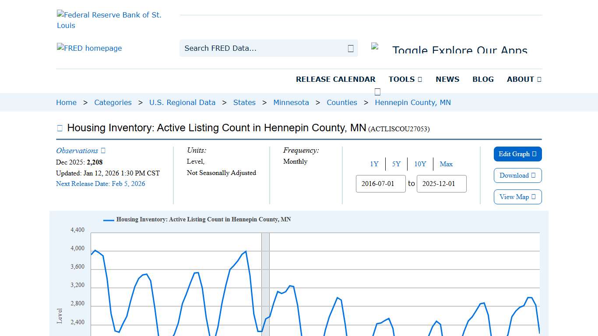The image size is (598, 336).
Task: Switch to the Max date range
Action: pos(446,164)
